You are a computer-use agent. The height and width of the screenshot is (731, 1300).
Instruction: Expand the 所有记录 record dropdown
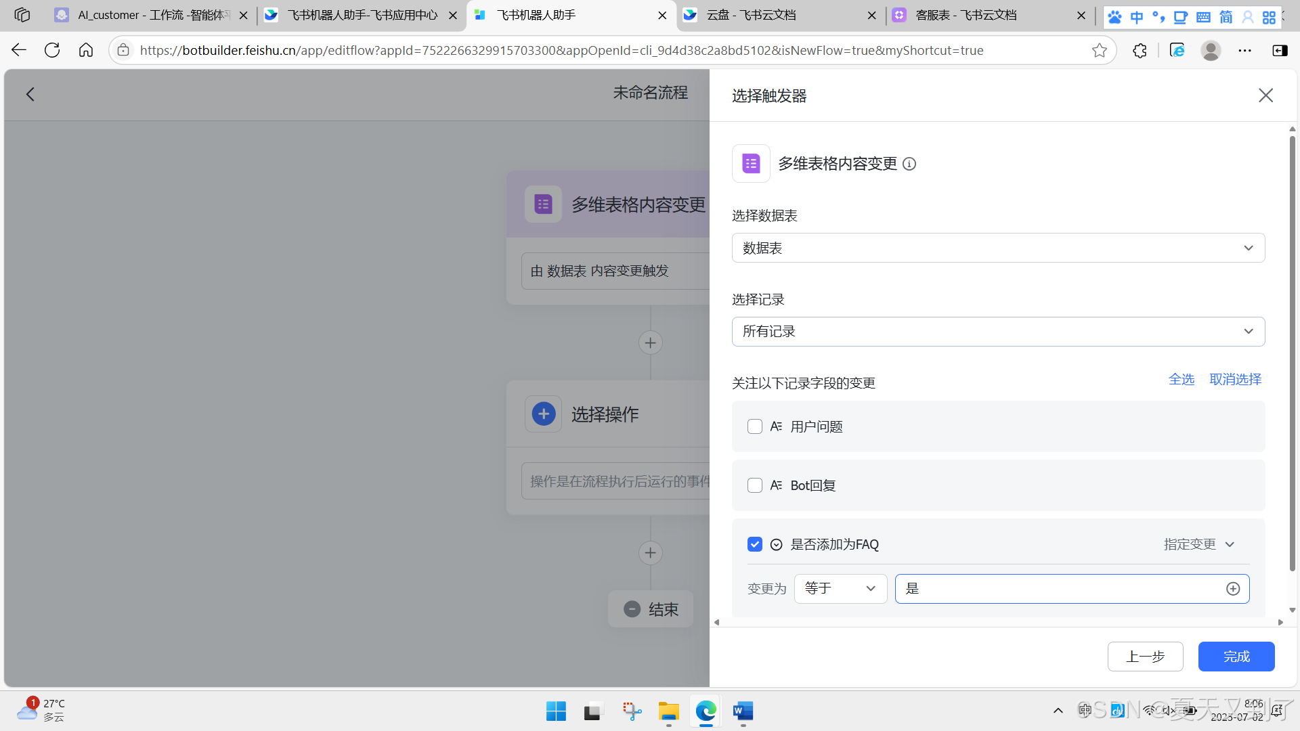998,332
